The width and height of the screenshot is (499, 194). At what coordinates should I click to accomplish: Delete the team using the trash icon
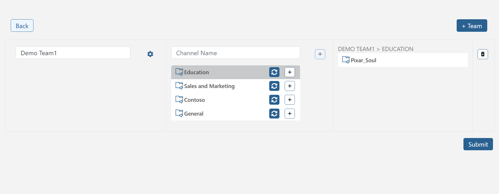[483, 54]
